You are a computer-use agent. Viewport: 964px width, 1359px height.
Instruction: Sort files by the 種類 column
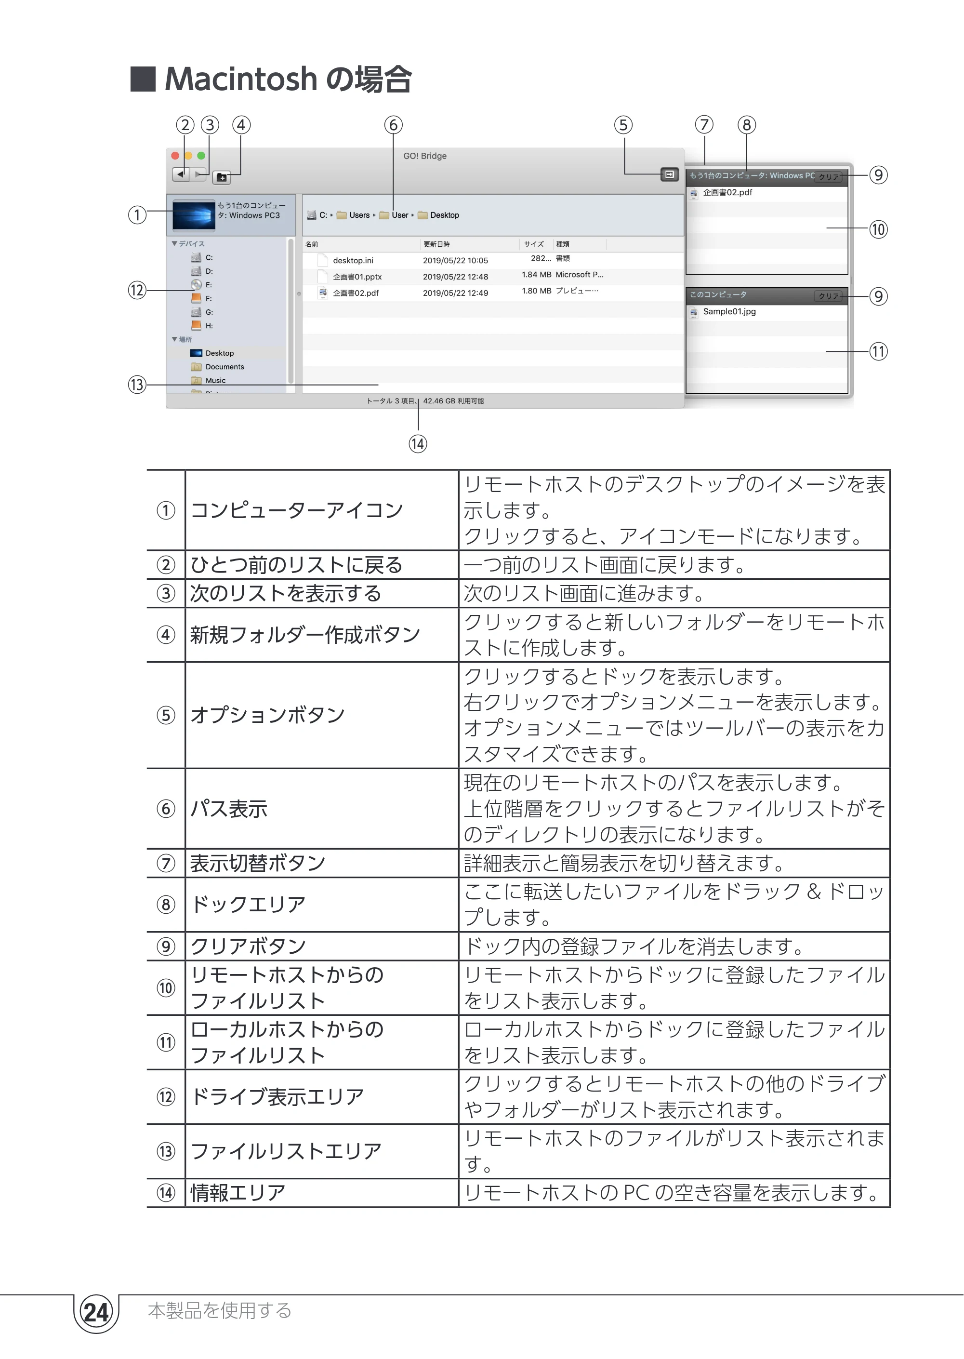tap(580, 244)
